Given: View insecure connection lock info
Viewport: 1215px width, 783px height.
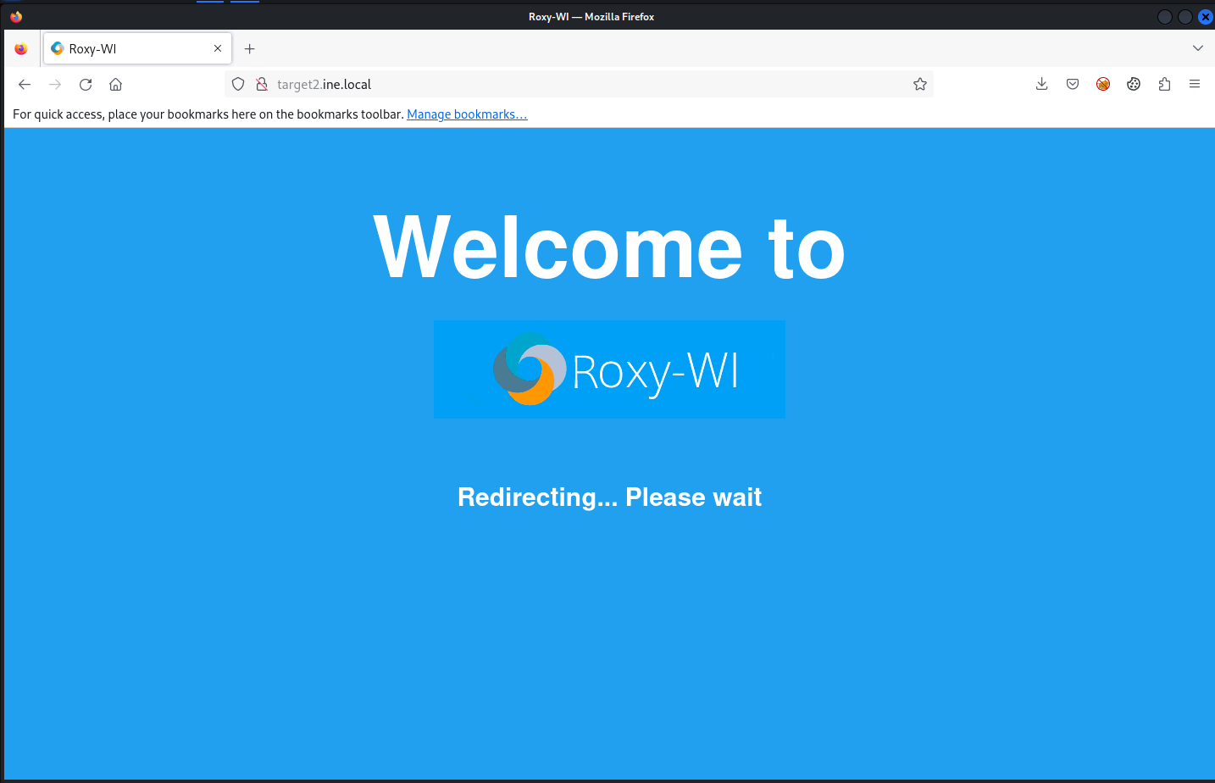Looking at the screenshot, I should point(262,84).
